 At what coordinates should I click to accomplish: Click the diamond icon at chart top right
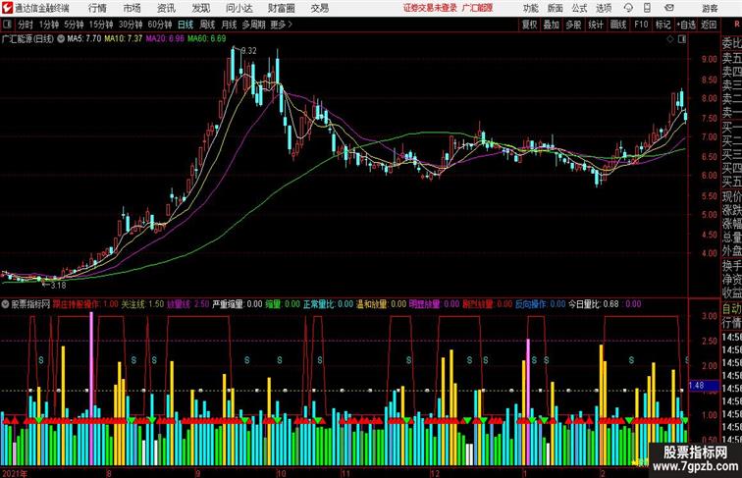click(670, 39)
